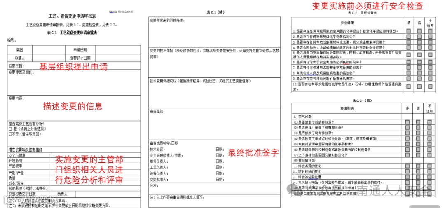The image size is (445, 208).
Task: Mark 否 for question 8 腐蚀物
Action: (419, 73)
